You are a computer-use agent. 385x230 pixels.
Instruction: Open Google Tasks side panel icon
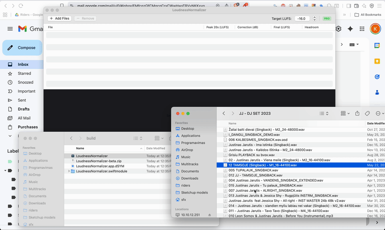point(377,77)
